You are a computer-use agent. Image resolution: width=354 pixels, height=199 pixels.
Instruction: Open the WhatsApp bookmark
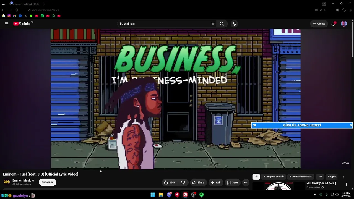point(53,16)
